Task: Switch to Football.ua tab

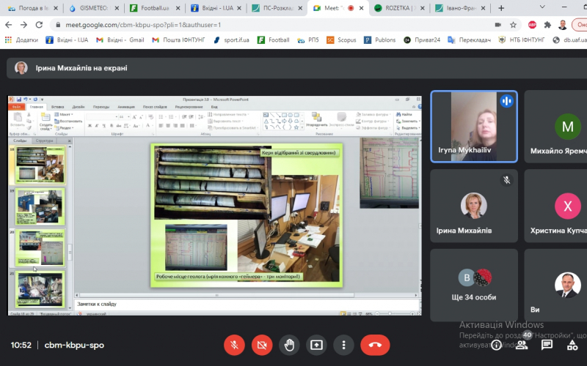Action: 154,8
